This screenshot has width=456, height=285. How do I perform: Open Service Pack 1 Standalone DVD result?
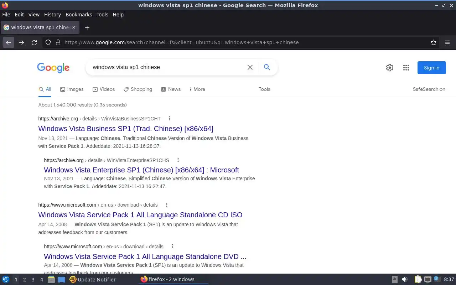[x=145, y=256]
